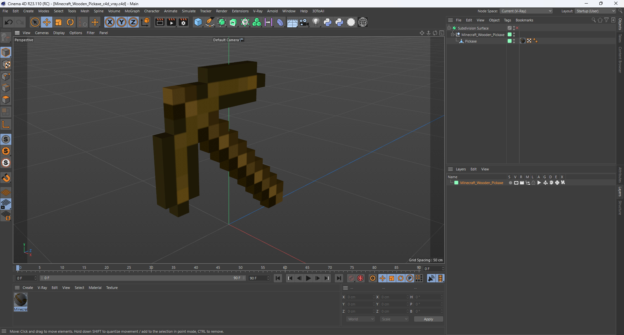The height and width of the screenshot is (335, 624).
Task: Click the Workplane lock icon
Action: coord(6,204)
